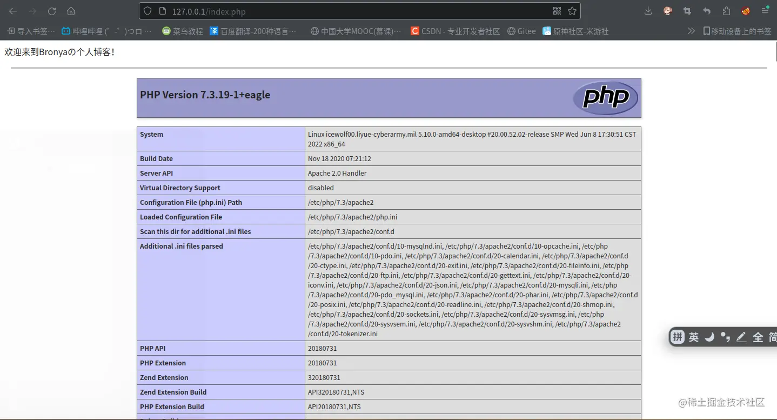Open the extensions puzzle icon
This screenshot has width=777, height=420.
pos(726,11)
